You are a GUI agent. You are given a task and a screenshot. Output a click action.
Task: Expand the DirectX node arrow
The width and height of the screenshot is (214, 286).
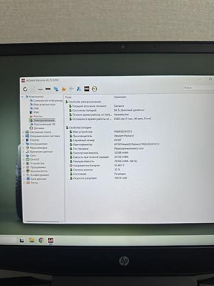24,159
